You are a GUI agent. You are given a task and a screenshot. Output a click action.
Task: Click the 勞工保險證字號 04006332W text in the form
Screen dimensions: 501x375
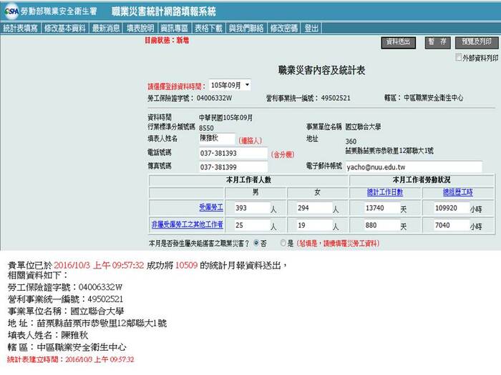190,98
